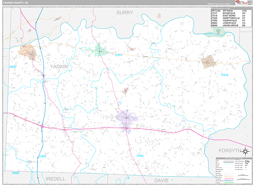Click the blue interstate swatch in the legend
255x185 pixels.
point(229,181)
